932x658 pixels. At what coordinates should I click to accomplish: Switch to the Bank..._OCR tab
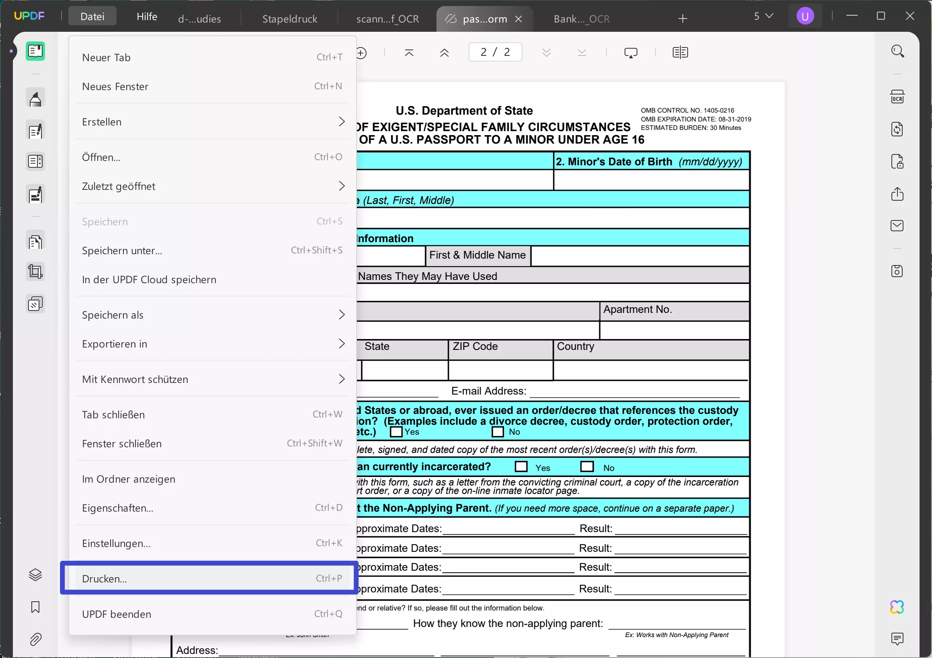(x=581, y=19)
